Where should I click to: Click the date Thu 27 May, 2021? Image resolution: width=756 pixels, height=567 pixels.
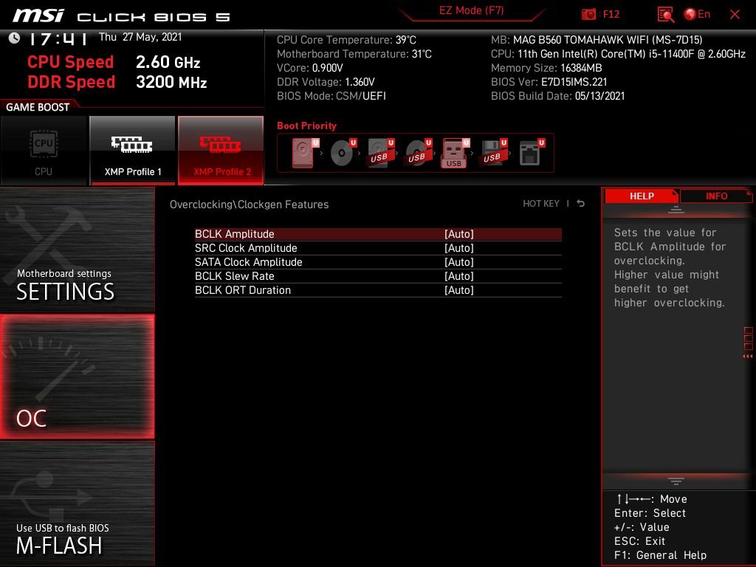pos(140,37)
